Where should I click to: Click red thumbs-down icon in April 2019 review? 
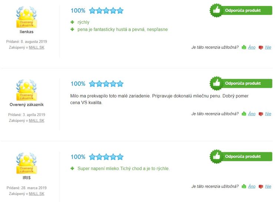tap(261, 114)
